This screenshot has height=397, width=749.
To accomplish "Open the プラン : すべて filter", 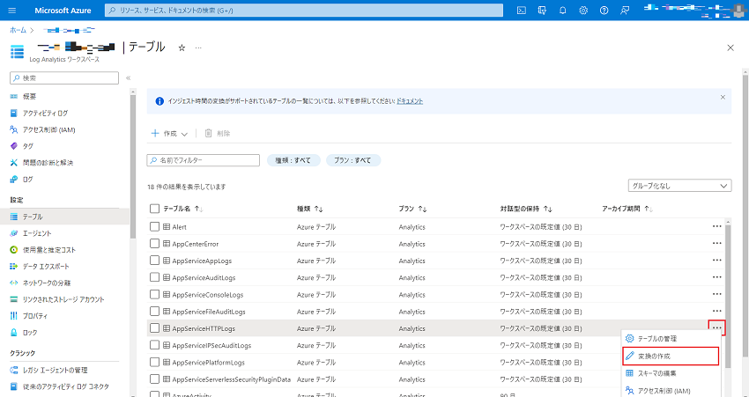I will tap(353, 160).
